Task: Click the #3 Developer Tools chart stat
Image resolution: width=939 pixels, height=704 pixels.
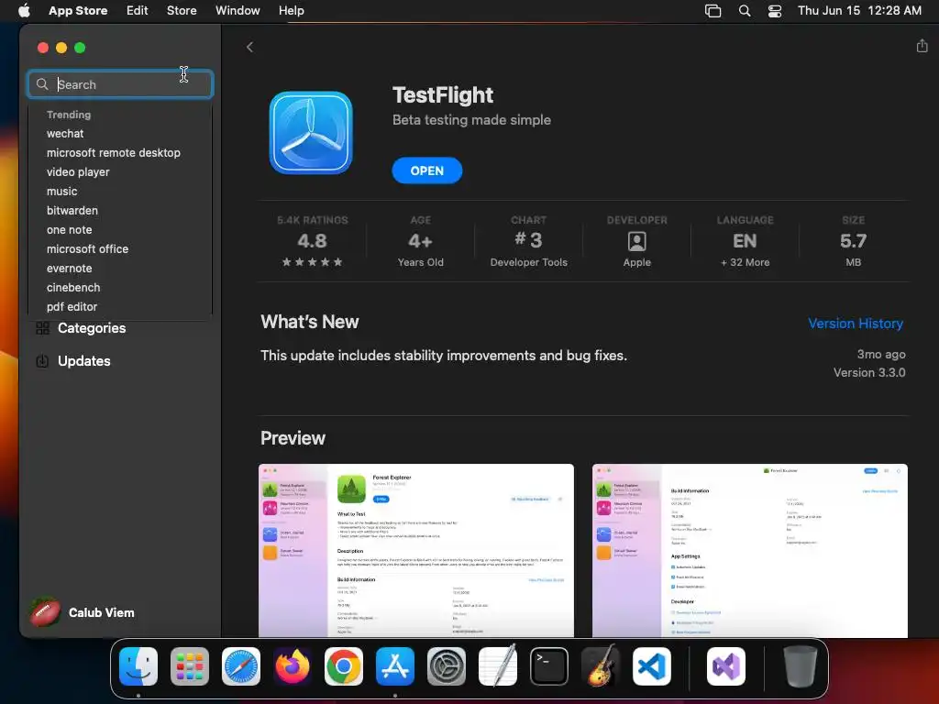Action: (x=528, y=241)
